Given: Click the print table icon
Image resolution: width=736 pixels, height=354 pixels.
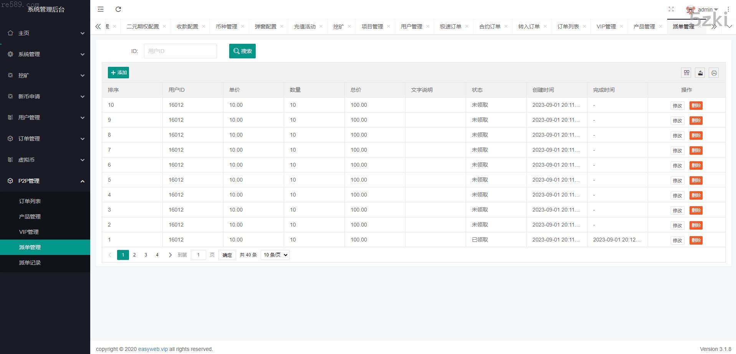Looking at the screenshot, I should tap(714, 73).
